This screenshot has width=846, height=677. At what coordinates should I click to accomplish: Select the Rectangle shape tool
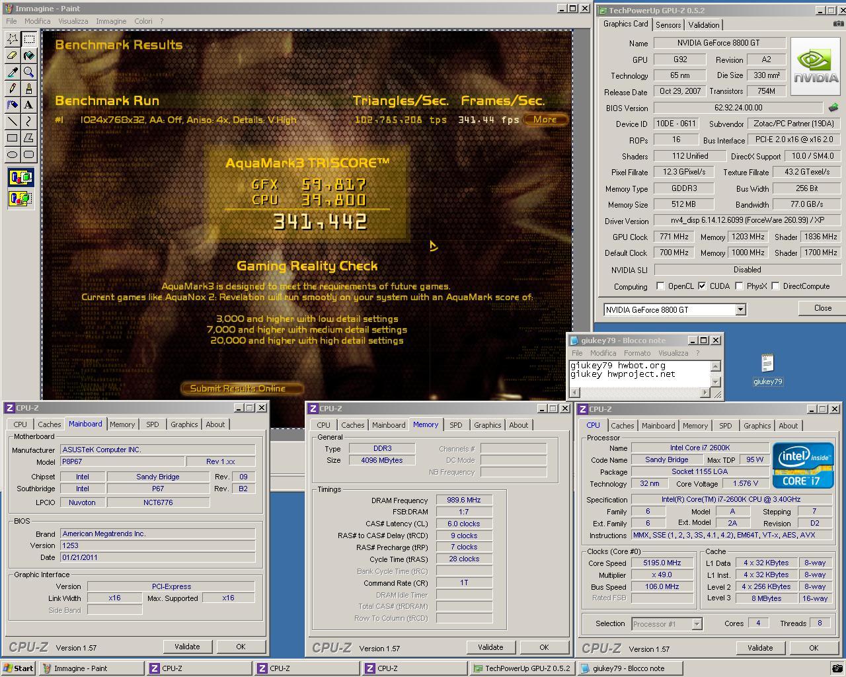13,138
